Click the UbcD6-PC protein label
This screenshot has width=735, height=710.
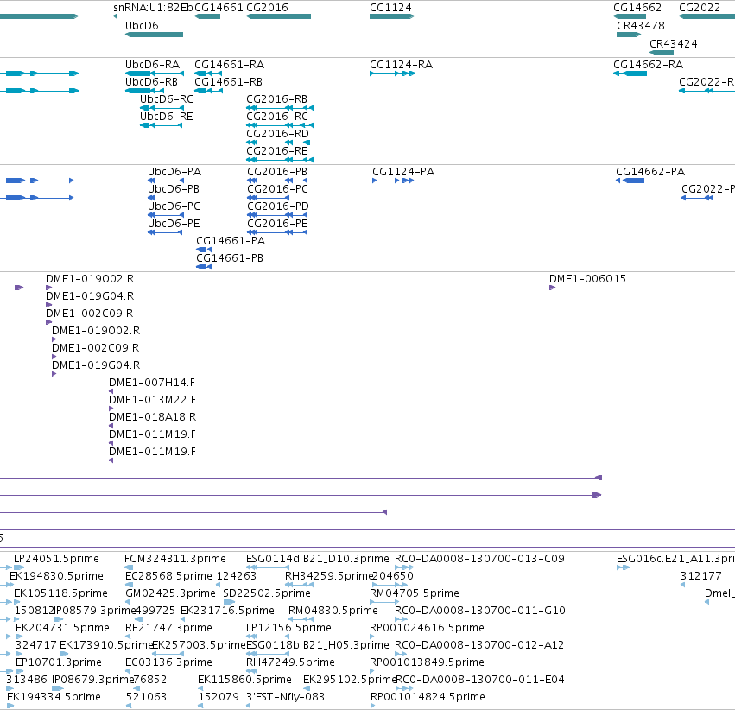(x=174, y=206)
